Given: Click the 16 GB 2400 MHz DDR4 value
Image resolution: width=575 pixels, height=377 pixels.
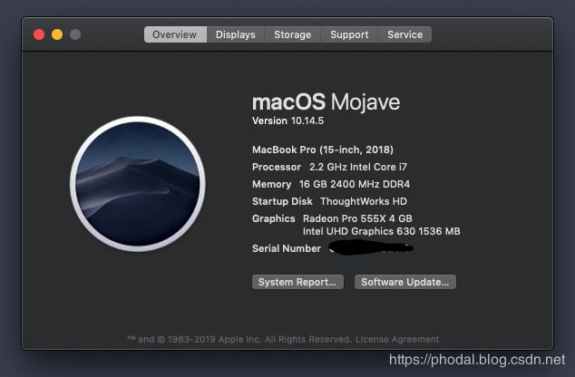Looking at the screenshot, I should [355, 184].
